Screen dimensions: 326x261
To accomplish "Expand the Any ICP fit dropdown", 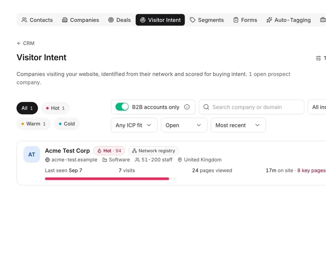I will 134,125.
